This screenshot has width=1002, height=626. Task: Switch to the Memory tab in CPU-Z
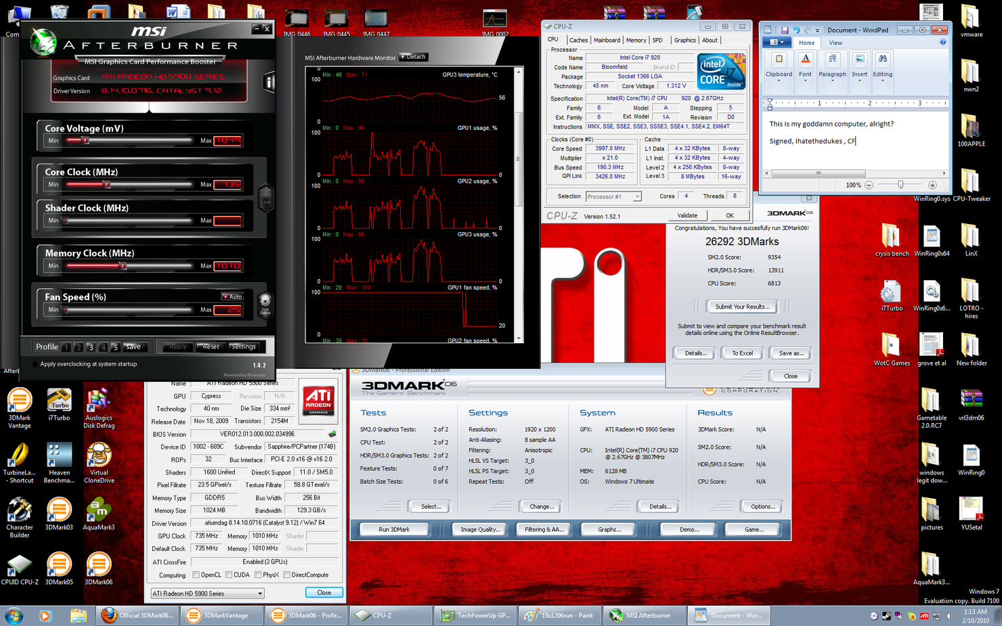(x=636, y=41)
